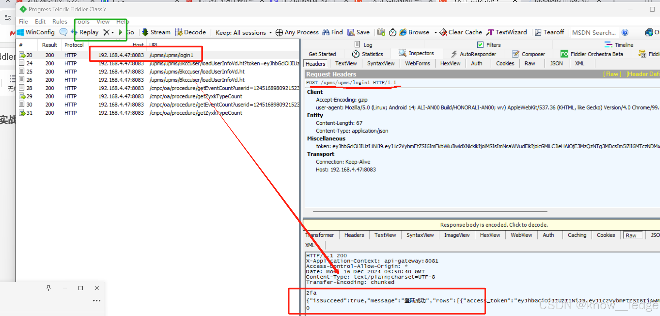Select session 29 getZyxkTypeCount row
The width and height of the screenshot is (660, 316).
[x=158, y=96]
